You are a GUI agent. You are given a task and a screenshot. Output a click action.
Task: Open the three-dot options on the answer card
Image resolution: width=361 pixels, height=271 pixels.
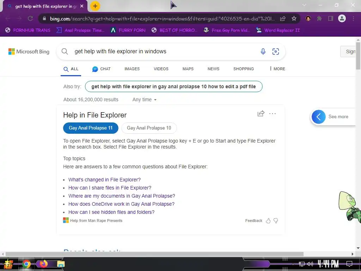click(273, 114)
